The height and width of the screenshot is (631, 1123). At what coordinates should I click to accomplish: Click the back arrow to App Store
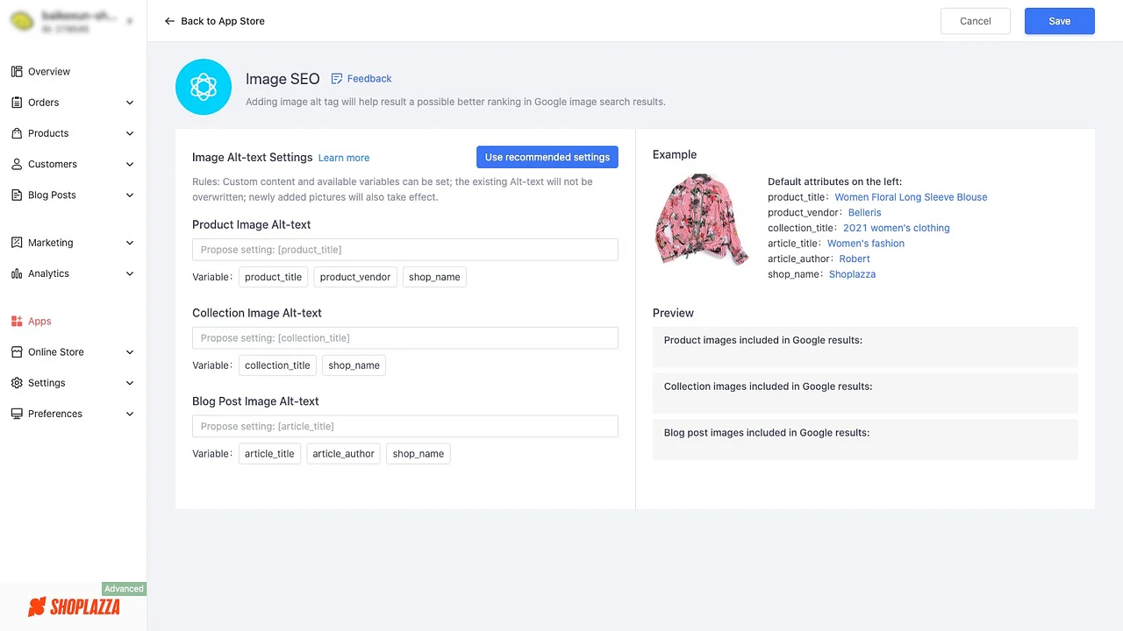[x=169, y=20]
